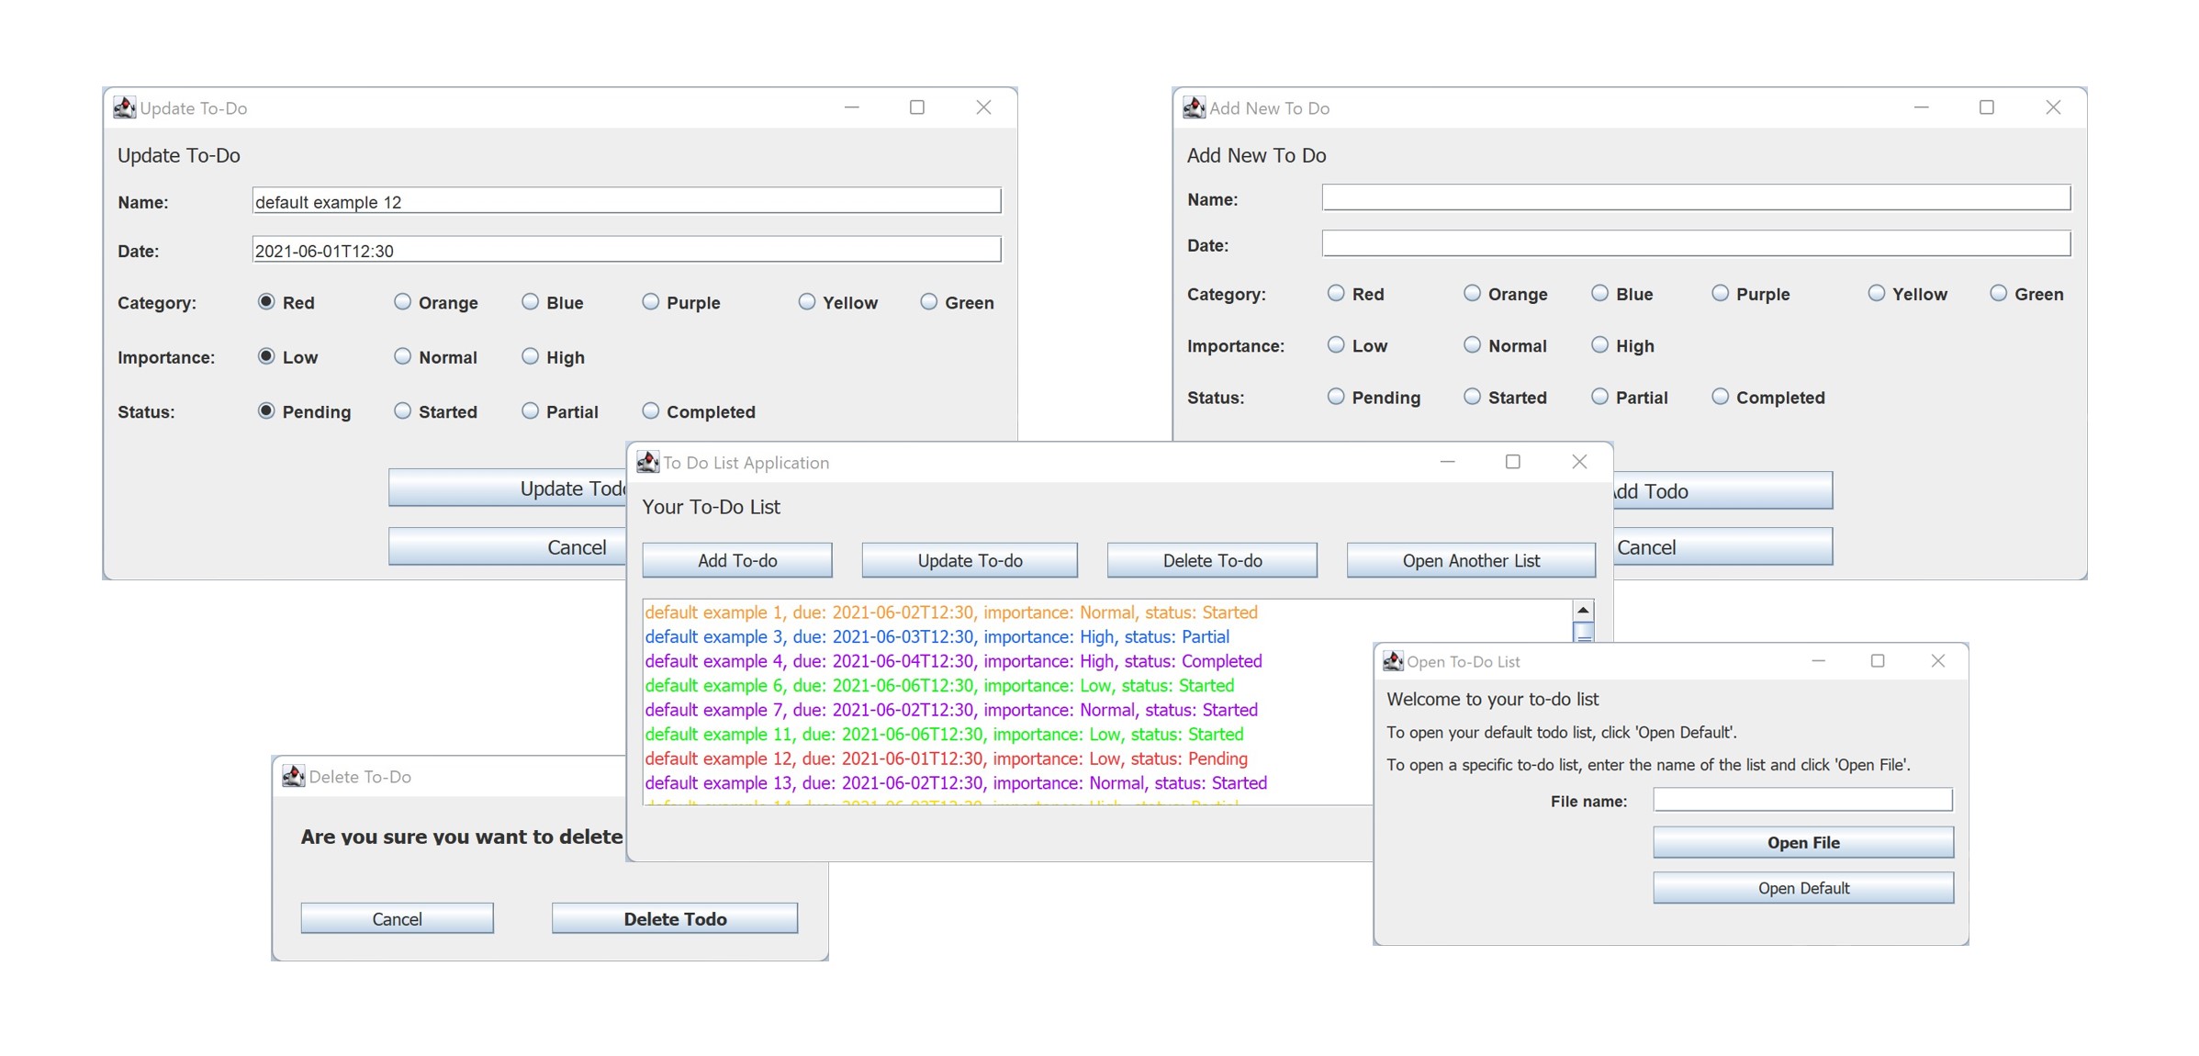Choose High importance in Add New To Do
The height and width of the screenshot is (1056, 2199).
(x=1599, y=345)
